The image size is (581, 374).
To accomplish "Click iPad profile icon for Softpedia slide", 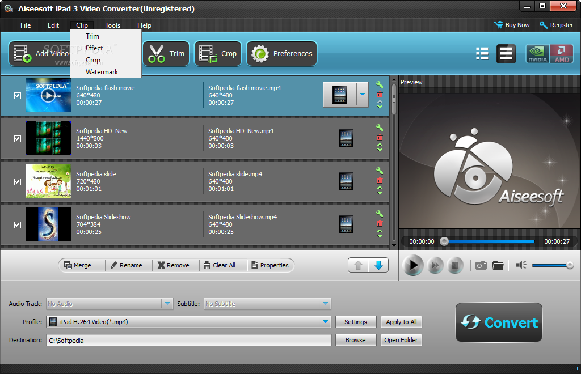I will (346, 181).
